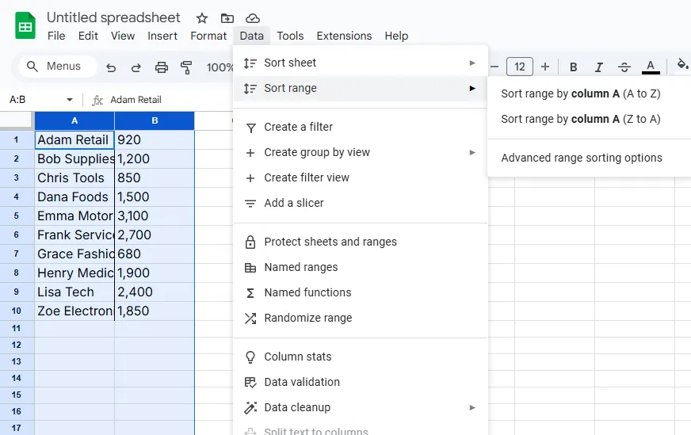
Task: Choose Create a filter from Data menu
Action: [298, 127]
